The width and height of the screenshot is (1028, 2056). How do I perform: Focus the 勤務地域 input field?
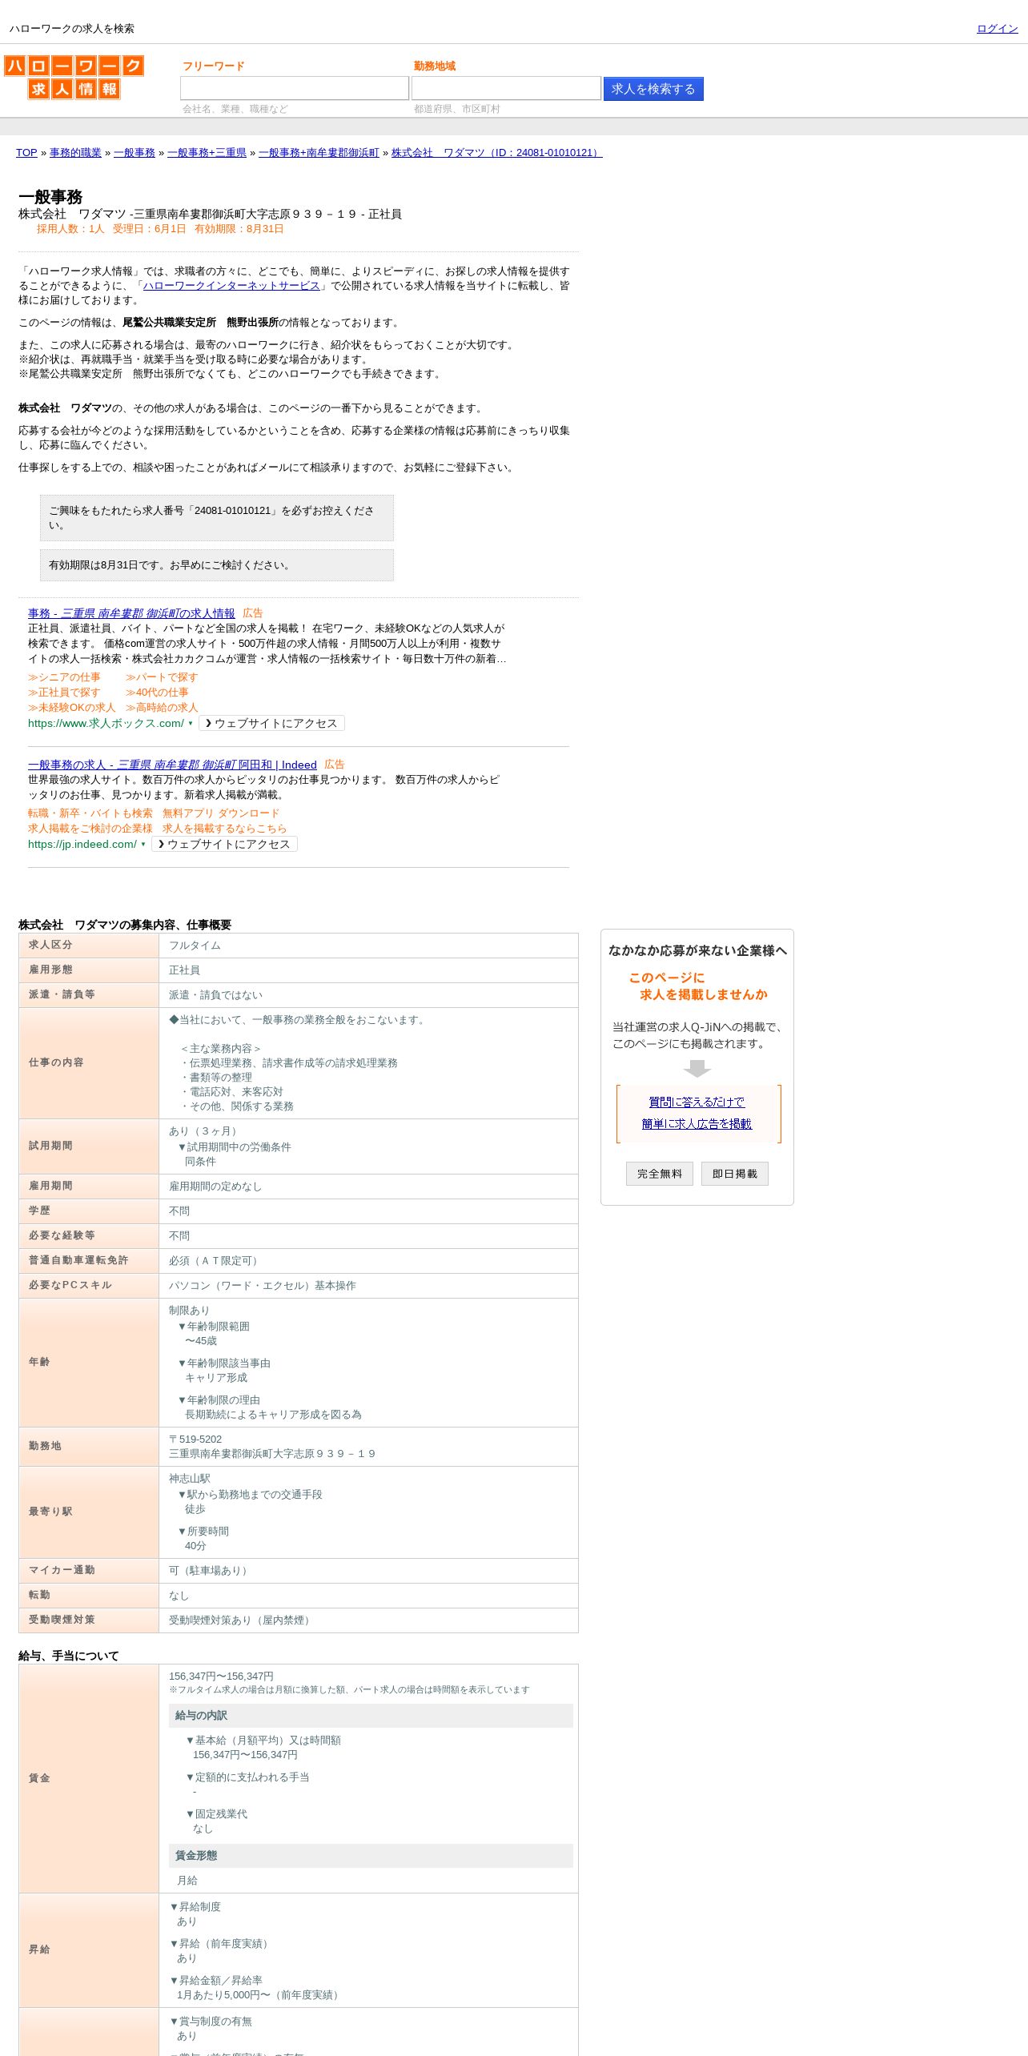pyautogui.click(x=506, y=88)
